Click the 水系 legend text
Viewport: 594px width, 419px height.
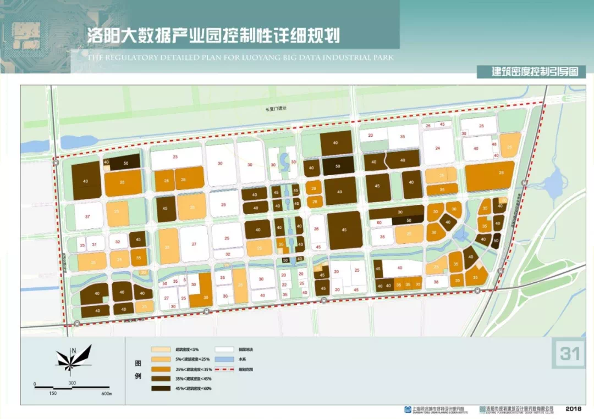[242, 359]
